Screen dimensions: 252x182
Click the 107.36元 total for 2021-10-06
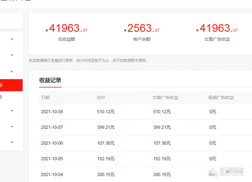[x=106, y=143]
